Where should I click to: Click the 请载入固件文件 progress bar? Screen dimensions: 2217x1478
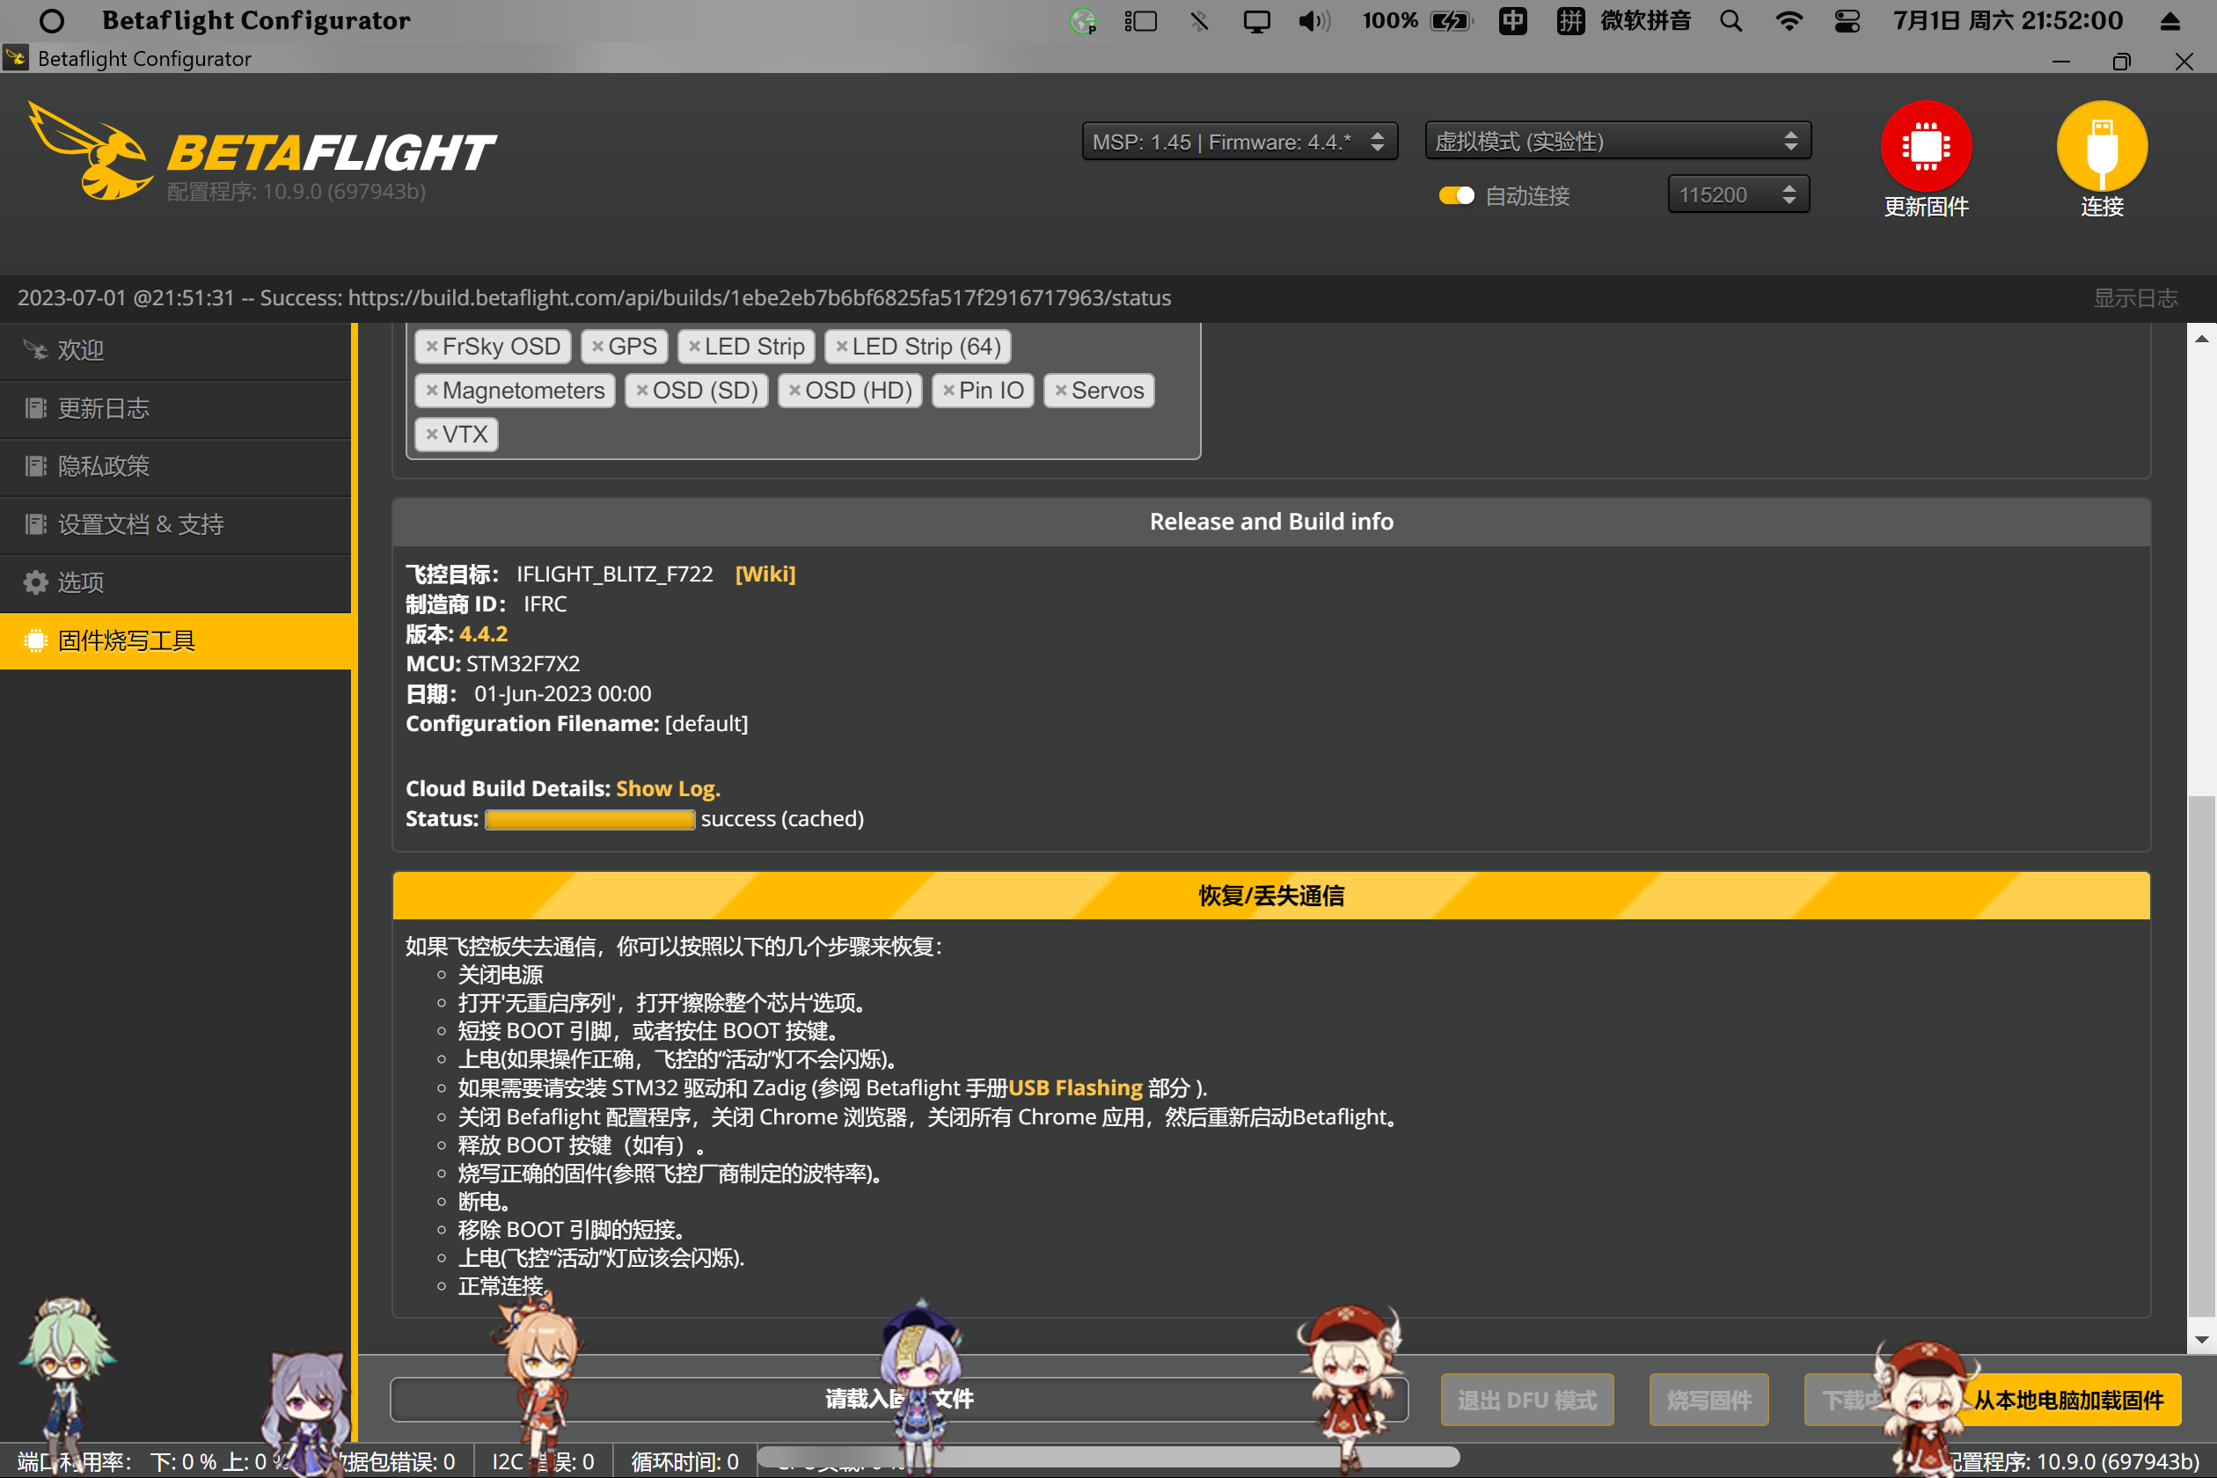(899, 1399)
